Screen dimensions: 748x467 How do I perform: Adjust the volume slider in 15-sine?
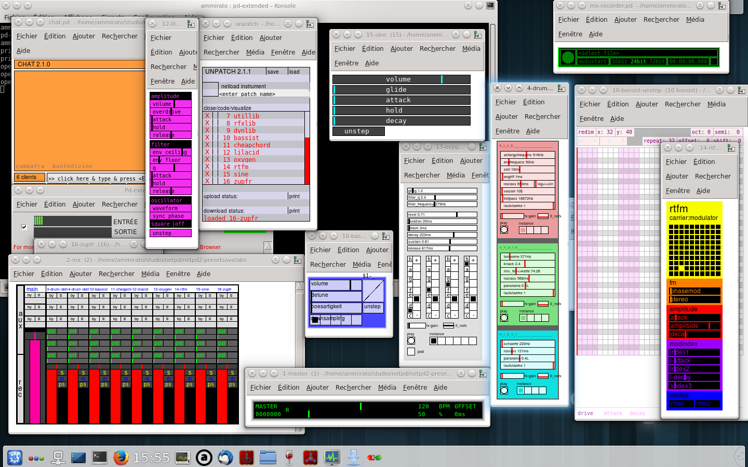tap(401, 79)
